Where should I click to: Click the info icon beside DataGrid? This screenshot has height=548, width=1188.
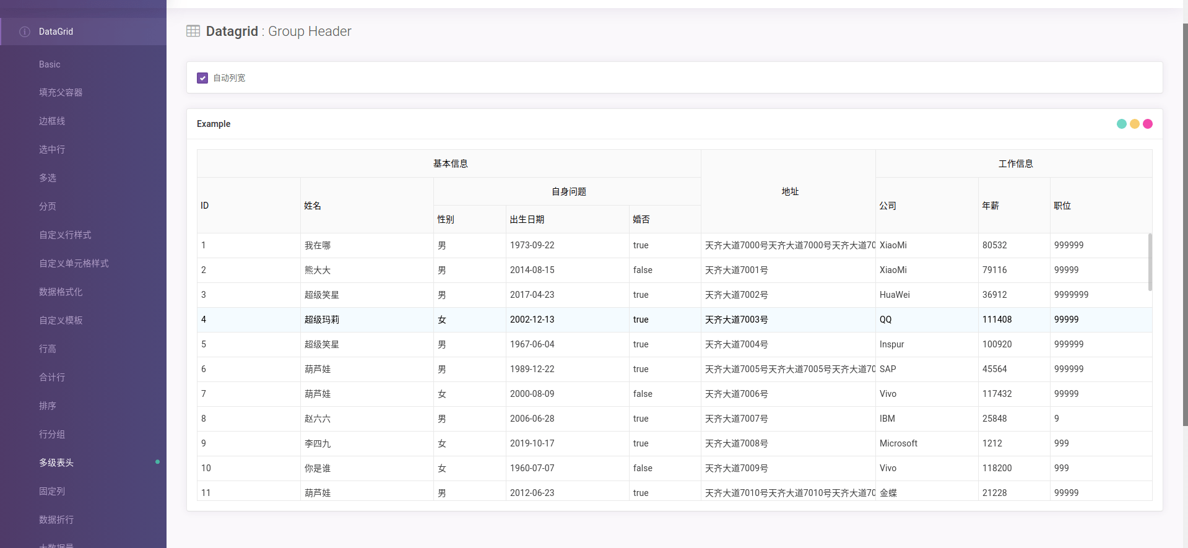coord(25,32)
